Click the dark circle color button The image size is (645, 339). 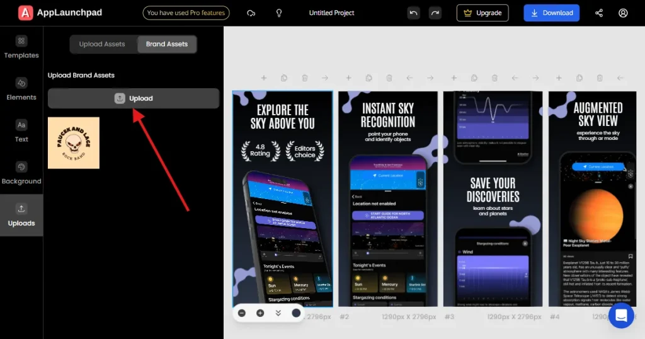coord(296,313)
